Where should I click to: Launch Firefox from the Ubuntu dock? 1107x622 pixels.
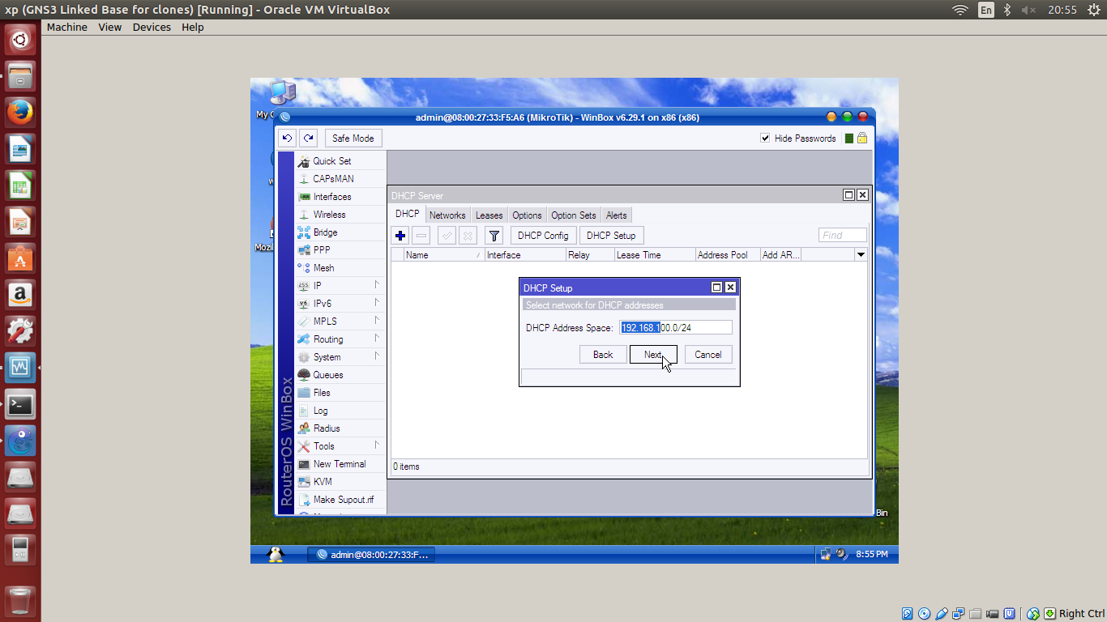tap(20, 112)
